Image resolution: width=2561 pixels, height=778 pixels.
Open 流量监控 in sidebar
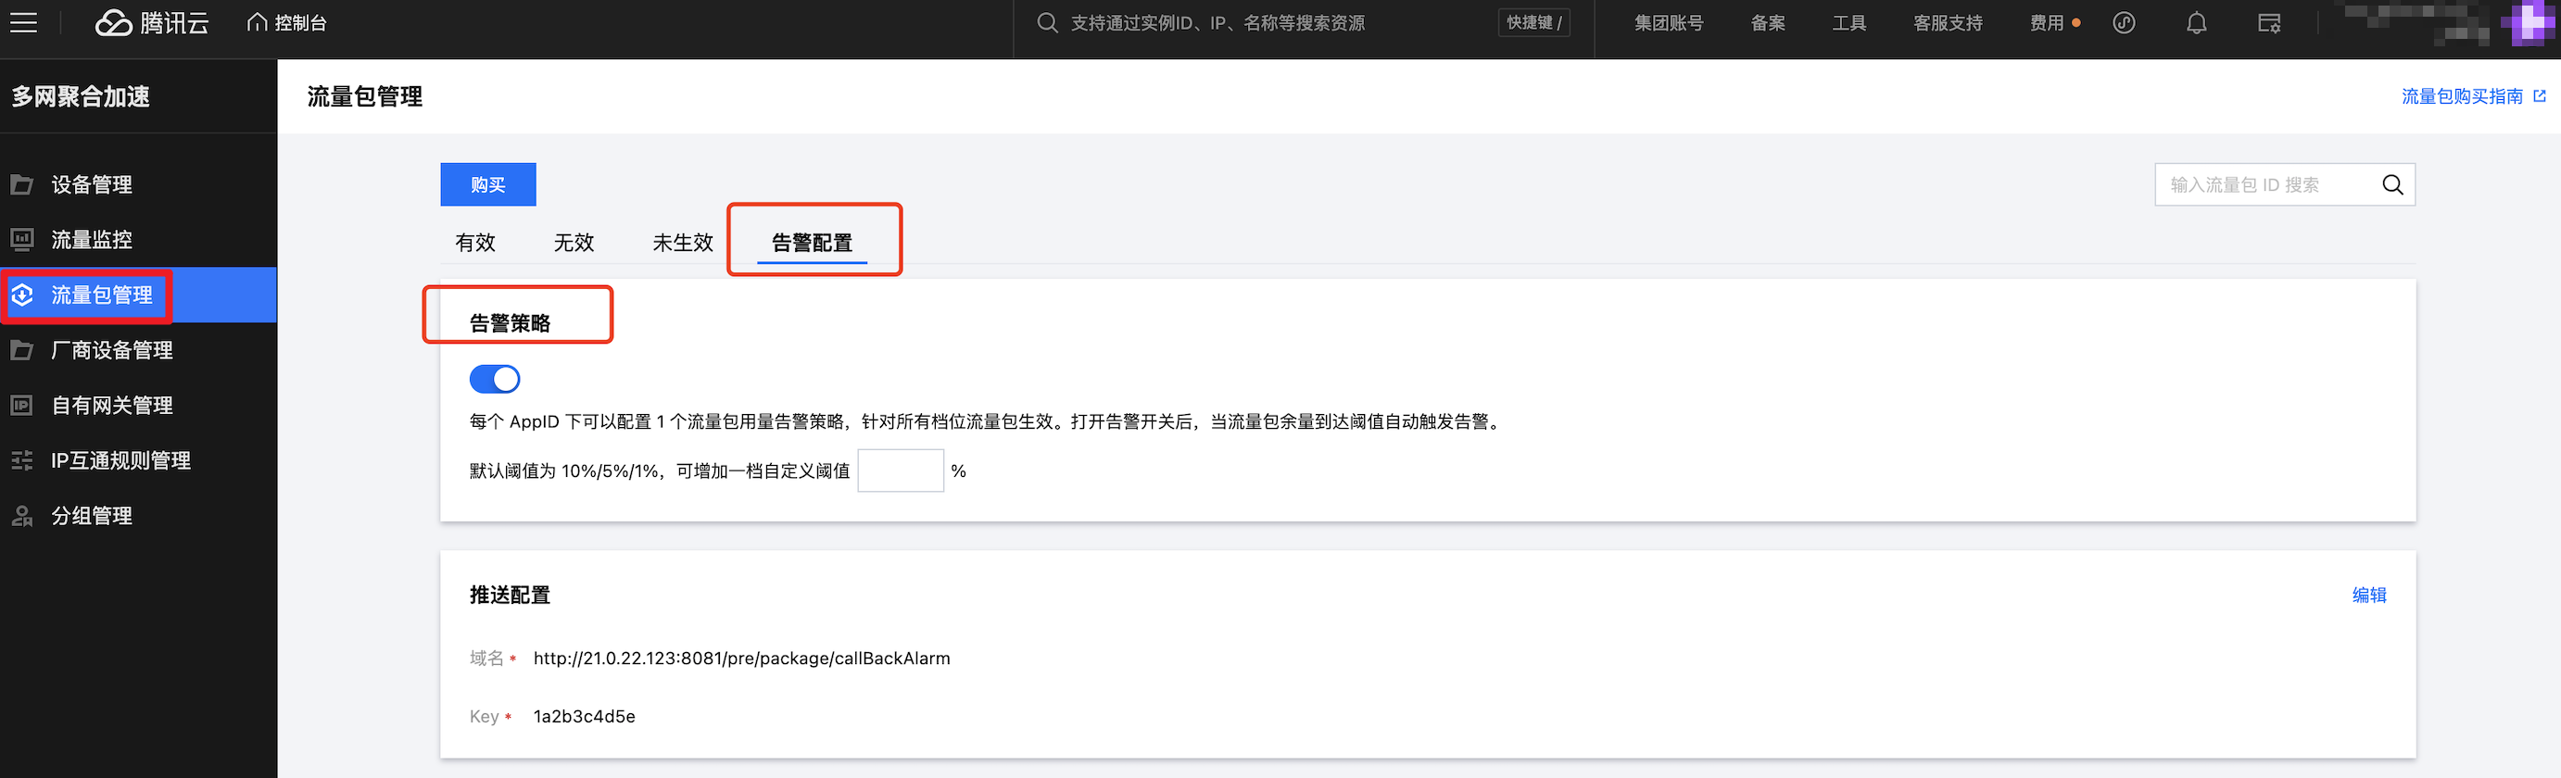click(138, 240)
